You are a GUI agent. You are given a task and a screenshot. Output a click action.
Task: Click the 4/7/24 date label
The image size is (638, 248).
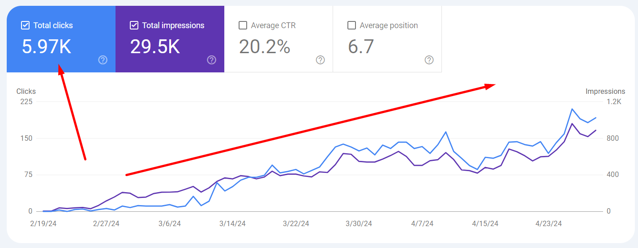422,223
